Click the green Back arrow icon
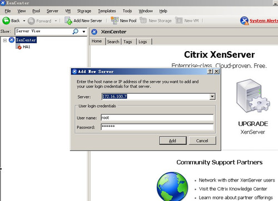The image size is (278, 201). coord(6,21)
